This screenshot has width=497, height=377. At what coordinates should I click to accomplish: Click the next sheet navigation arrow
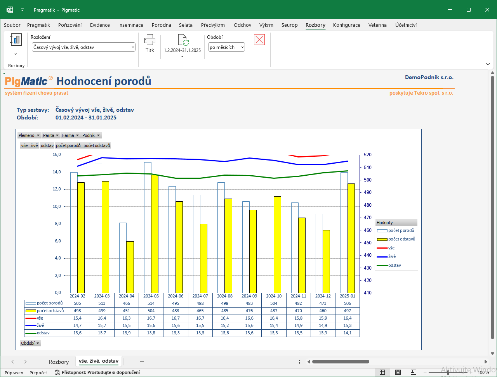(25, 361)
